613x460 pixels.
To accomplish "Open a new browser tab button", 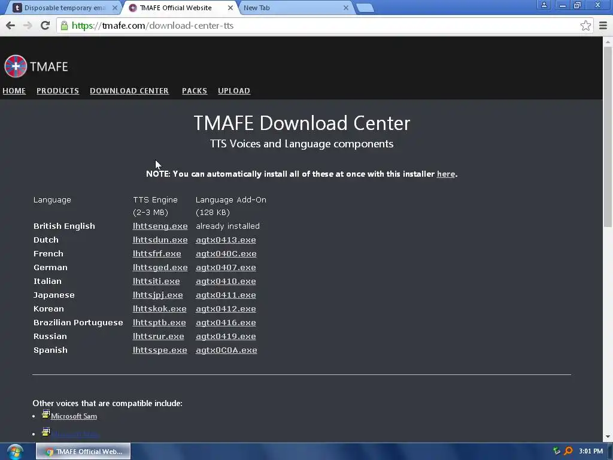I will 365,8.
